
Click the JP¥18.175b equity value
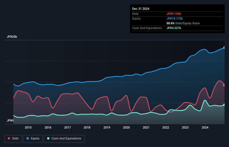point(175,18)
